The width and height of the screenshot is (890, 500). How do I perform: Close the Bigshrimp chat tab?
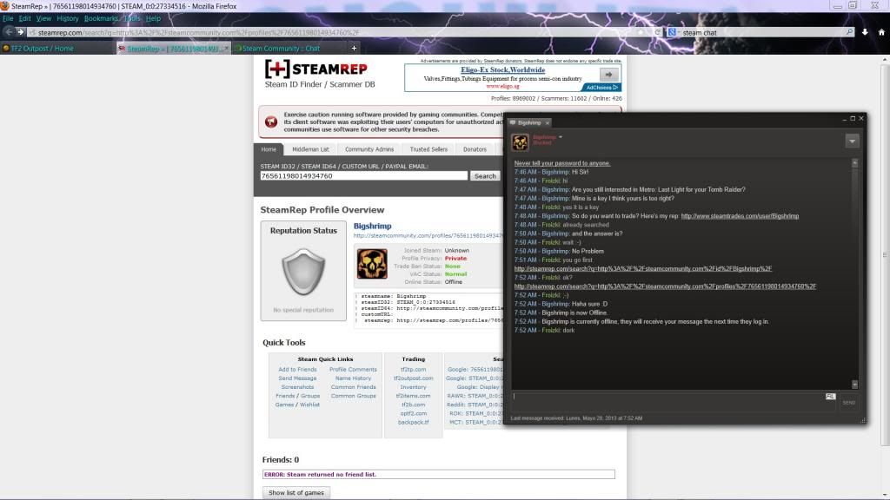click(548, 123)
